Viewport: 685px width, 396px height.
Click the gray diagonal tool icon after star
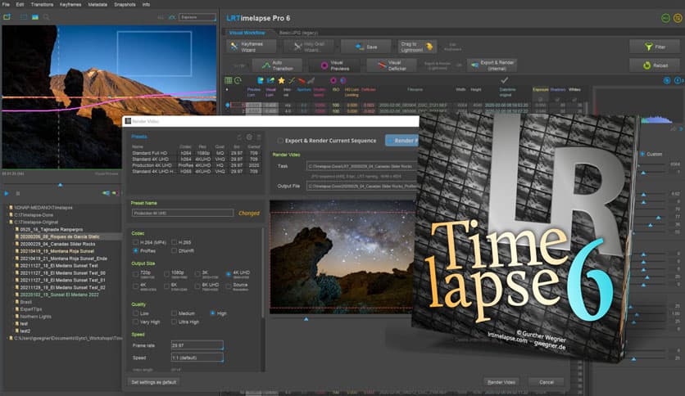point(311,80)
